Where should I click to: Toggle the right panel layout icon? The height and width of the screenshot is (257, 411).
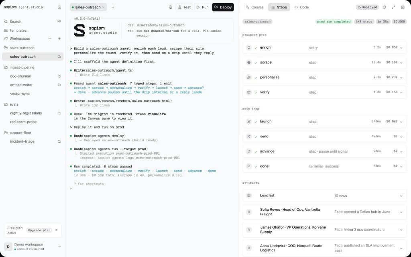[403, 7]
